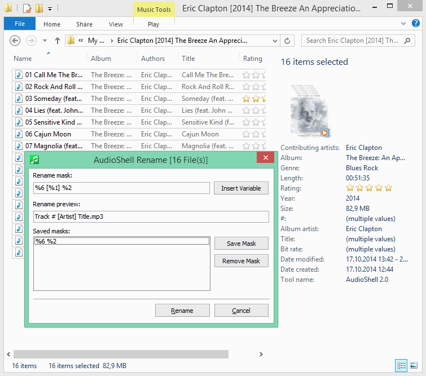Cancel the rename dialog
426x376 pixels.
241,311
